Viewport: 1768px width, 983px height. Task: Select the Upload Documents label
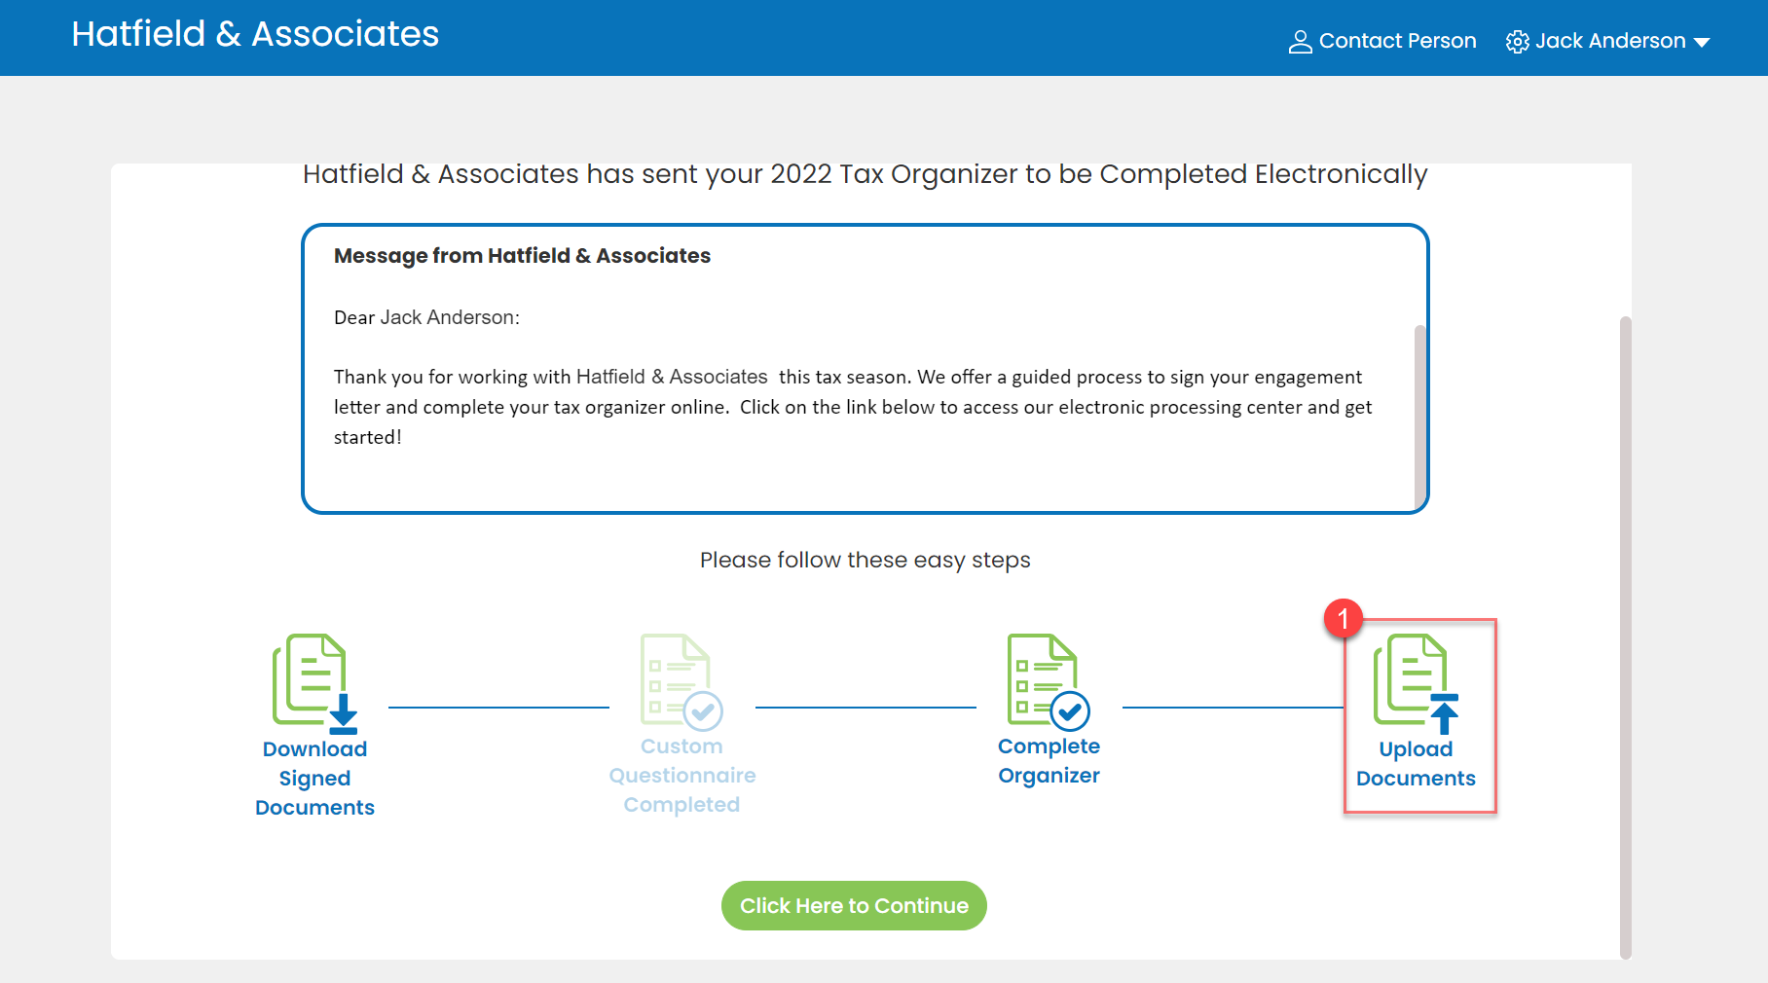click(1416, 764)
